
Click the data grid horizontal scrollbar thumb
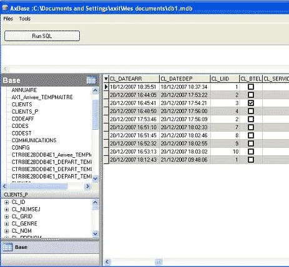159,262
